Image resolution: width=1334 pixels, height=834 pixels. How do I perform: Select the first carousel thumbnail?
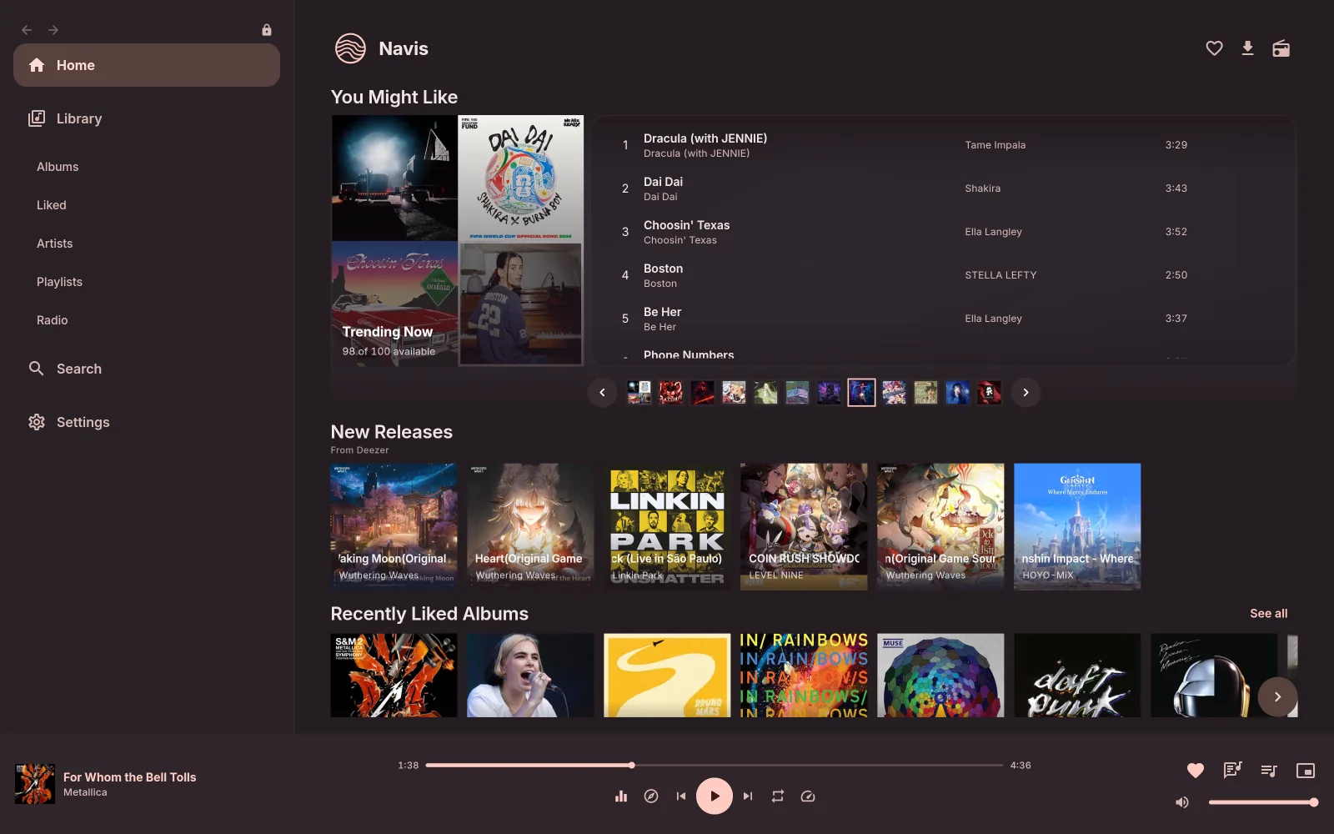click(x=639, y=392)
